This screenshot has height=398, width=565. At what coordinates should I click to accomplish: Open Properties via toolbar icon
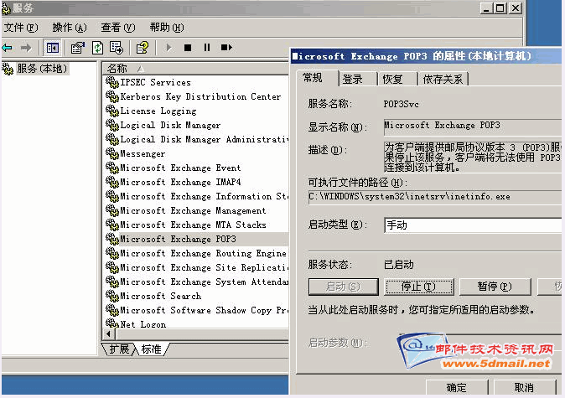tap(78, 48)
